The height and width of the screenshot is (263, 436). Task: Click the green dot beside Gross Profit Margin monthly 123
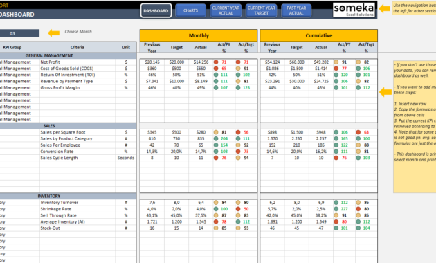[238, 88]
